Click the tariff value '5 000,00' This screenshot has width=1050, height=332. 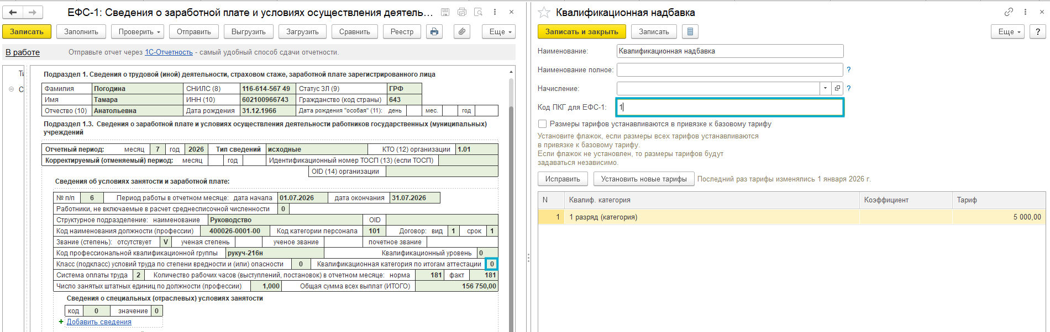pyautogui.click(x=1027, y=217)
